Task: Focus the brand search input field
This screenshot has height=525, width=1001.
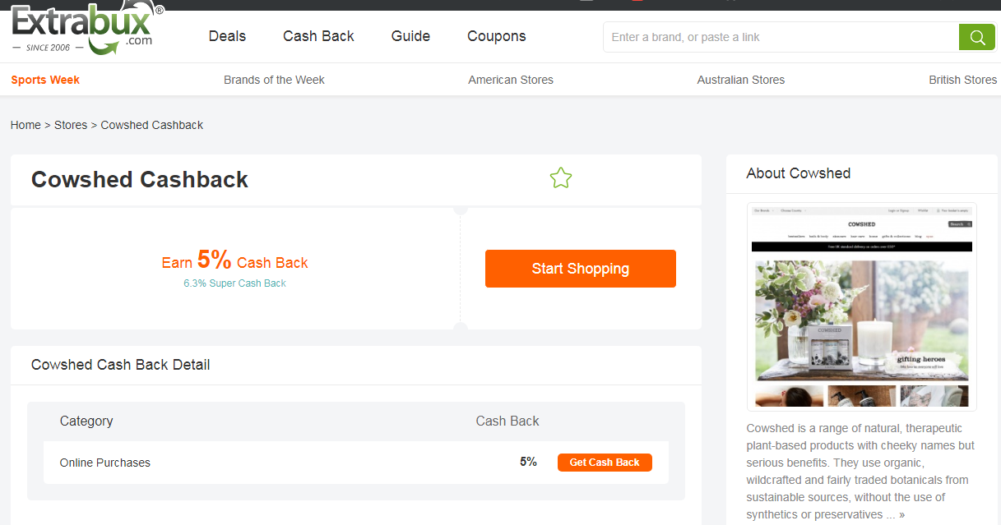Action: tap(781, 37)
